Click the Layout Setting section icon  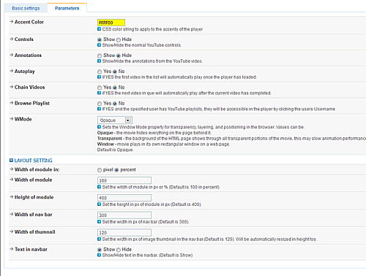tap(11, 160)
